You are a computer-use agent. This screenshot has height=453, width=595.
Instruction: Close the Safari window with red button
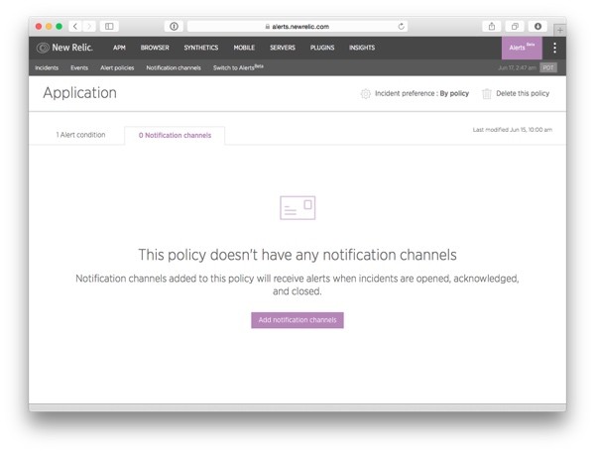click(39, 26)
